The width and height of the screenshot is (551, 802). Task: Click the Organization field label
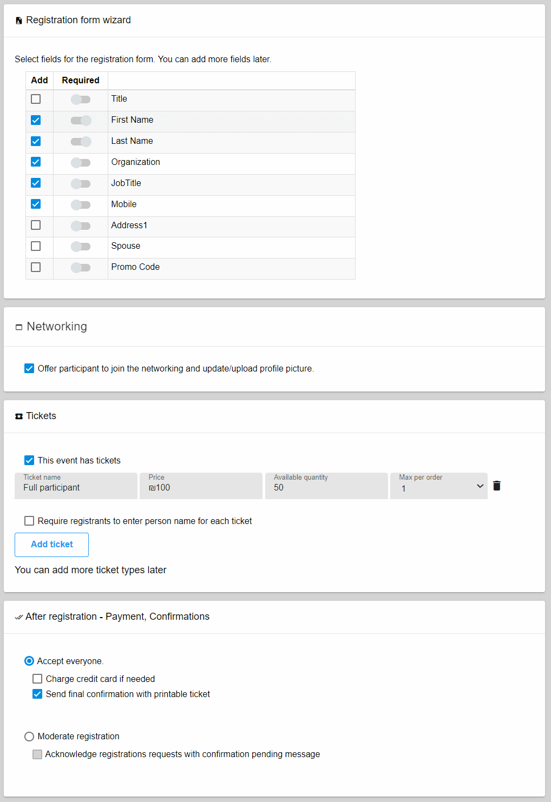[136, 162]
